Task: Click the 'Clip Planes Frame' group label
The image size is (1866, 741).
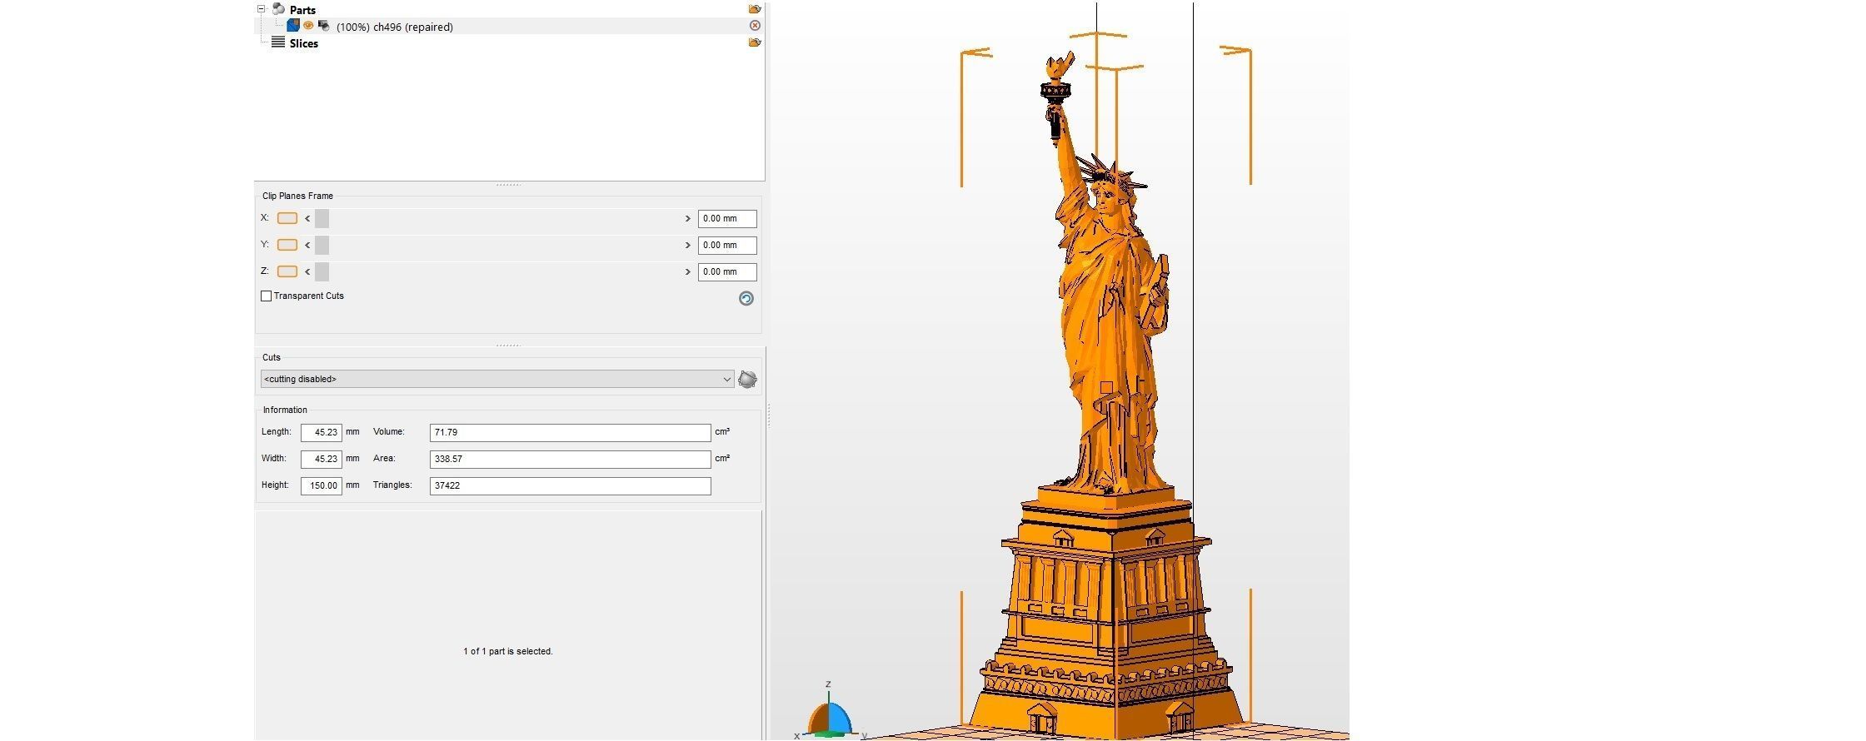Action: 297,196
